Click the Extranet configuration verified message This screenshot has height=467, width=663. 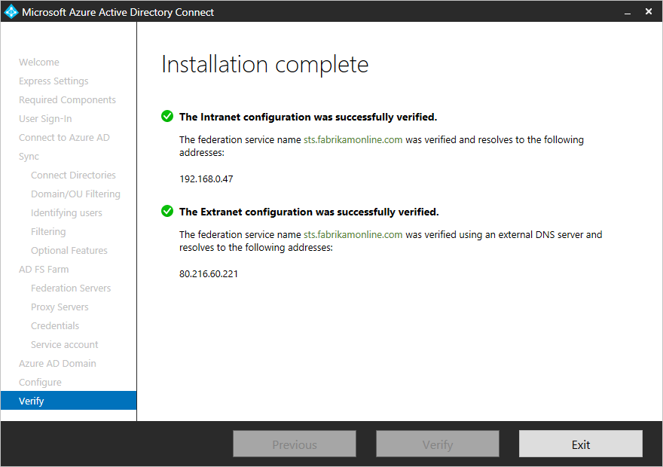coord(309,212)
